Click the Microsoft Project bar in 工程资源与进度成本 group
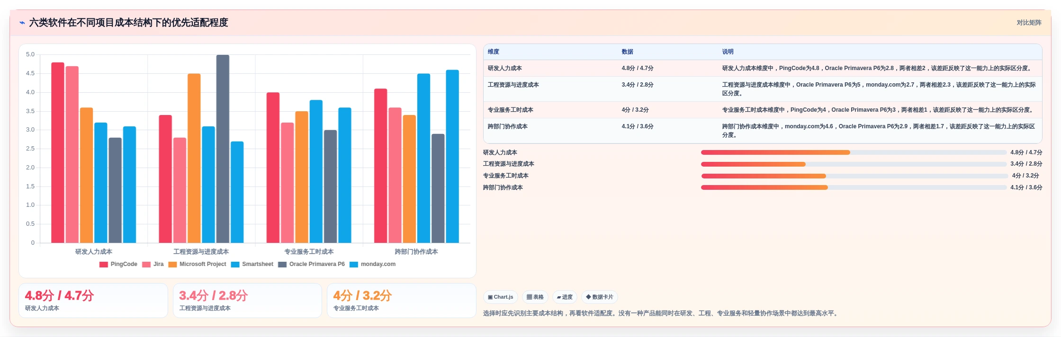Screen dimensions: 1061x337 (194, 159)
